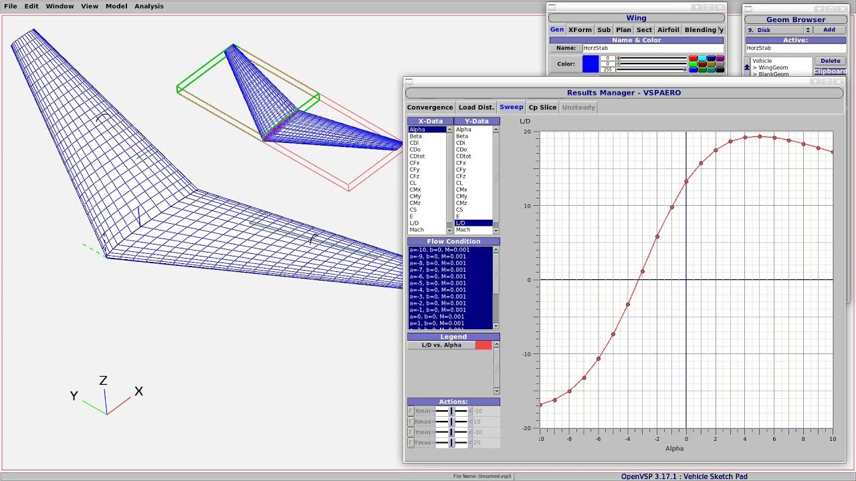Adjust the red color slider in Wing panel

652,59
